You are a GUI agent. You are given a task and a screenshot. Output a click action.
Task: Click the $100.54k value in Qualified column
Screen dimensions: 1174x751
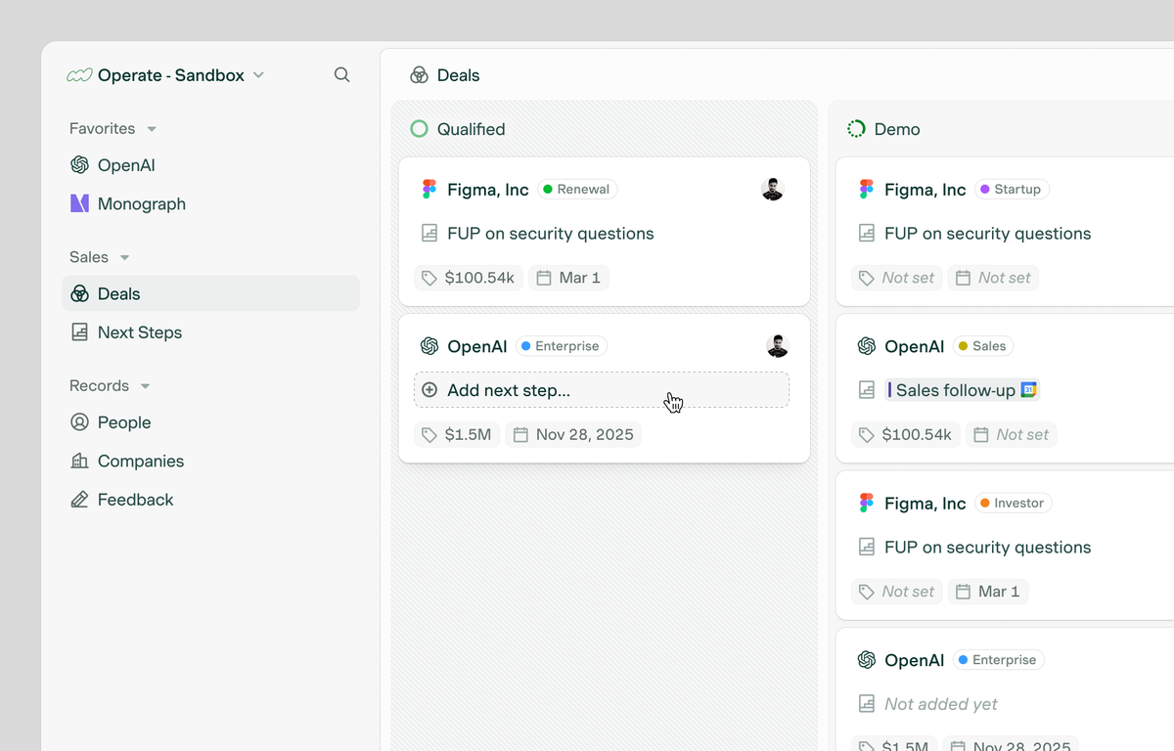[x=469, y=278]
